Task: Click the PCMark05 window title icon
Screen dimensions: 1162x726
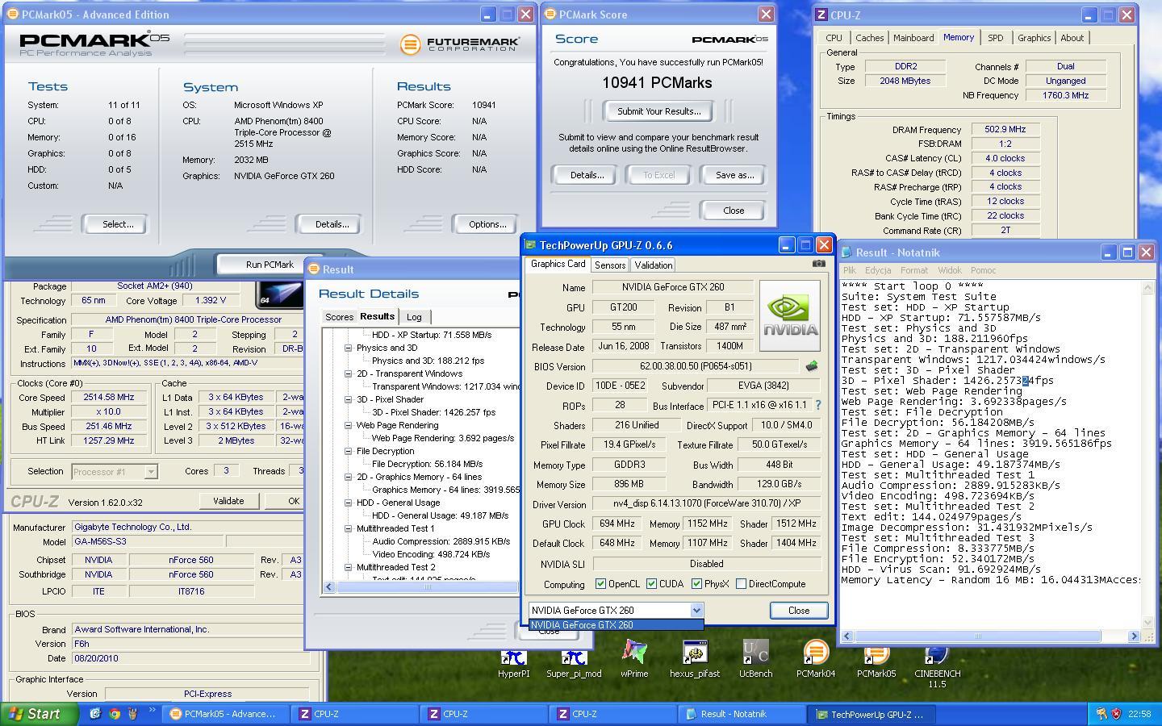Action: coord(12,15)
